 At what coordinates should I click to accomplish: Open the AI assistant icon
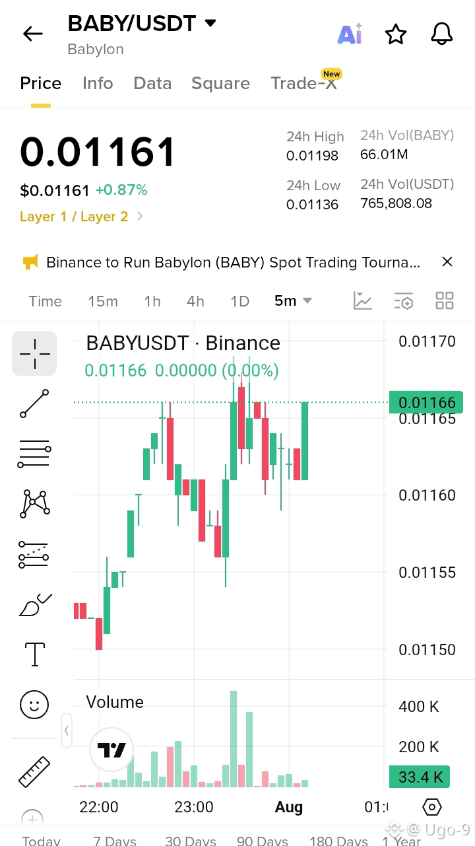coord(350,34)
